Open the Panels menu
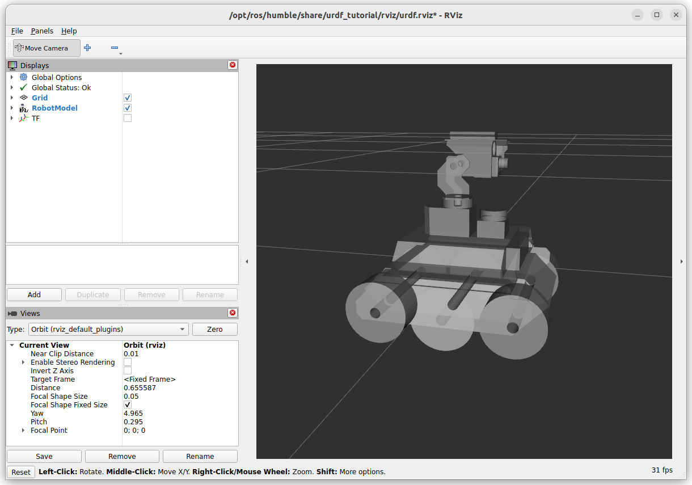This screenshot has width=692, height=485. 42,31
